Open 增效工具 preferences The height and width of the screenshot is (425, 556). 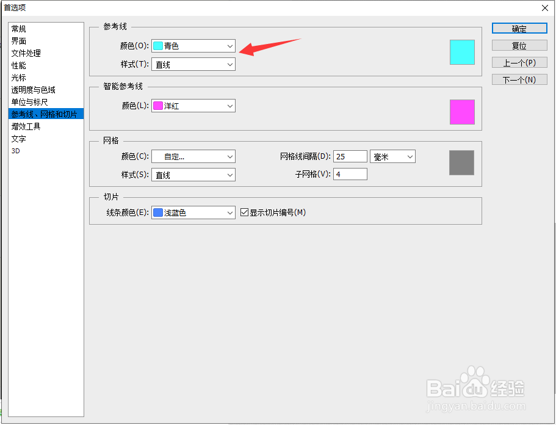(x=26, y=126)
